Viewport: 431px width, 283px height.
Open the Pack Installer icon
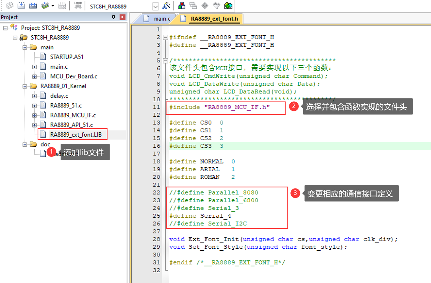(x=228, y=6)
